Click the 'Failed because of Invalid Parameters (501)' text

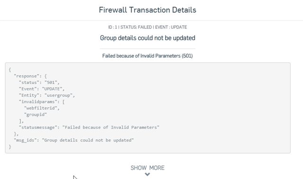point(147,56)
